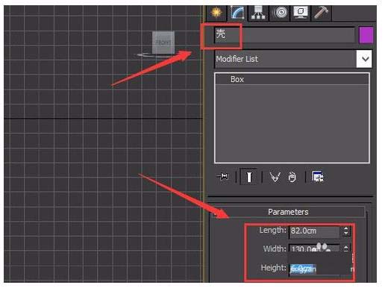Toggle Show End Result button
The height and width of the screenshot is (288, 385).
(x=248, y=177)
